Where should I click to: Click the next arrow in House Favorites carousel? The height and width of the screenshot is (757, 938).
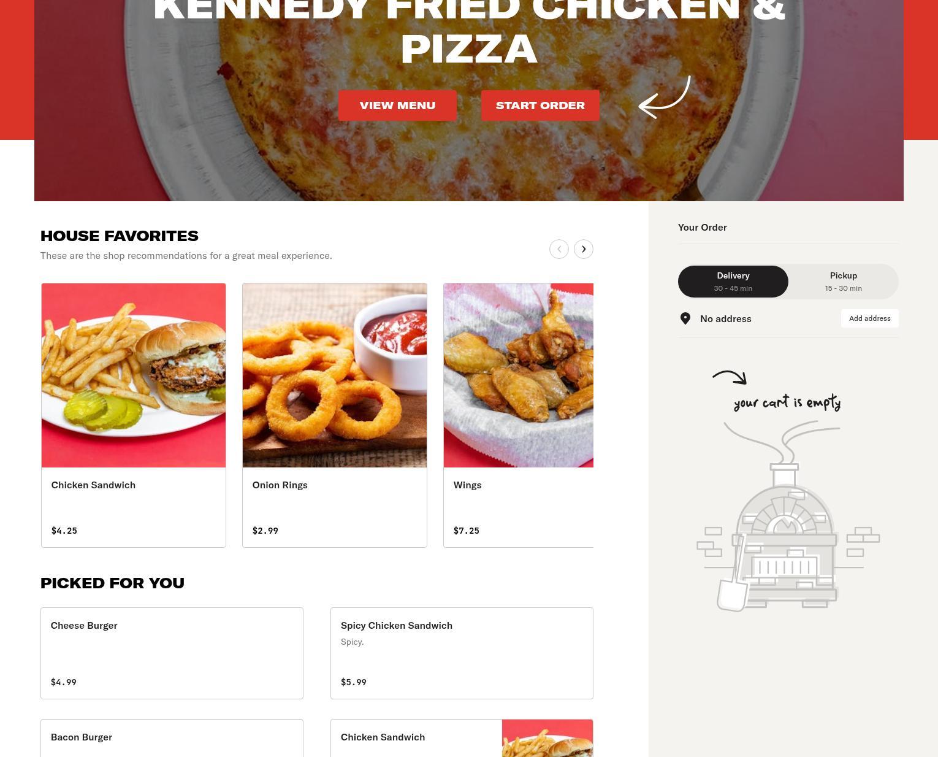(x=583, y=249)
